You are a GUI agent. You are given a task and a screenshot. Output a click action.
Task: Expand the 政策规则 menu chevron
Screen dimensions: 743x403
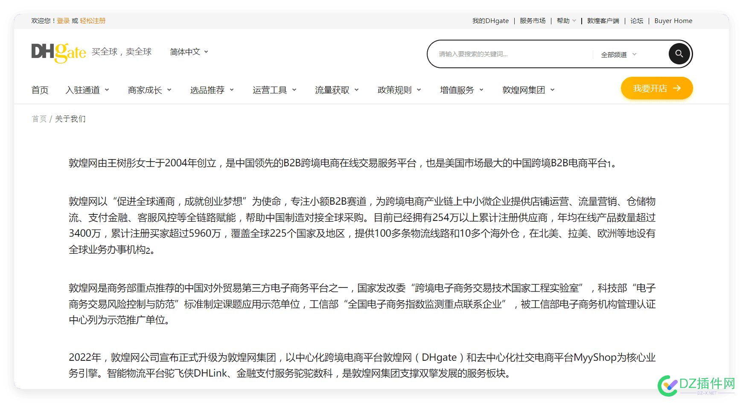(419, 90)
